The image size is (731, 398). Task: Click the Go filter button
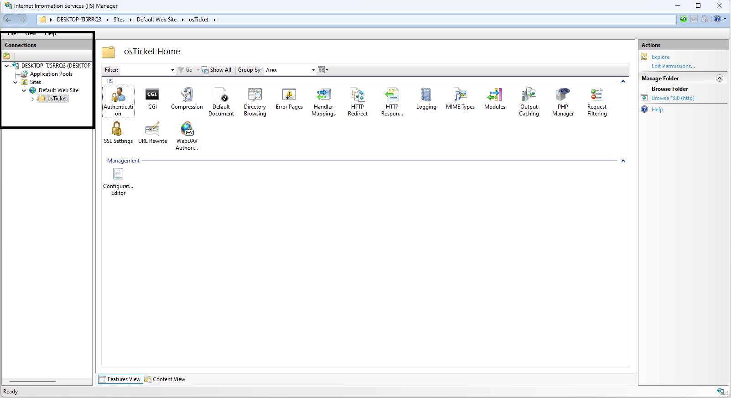pyautogui.click(x=186, y=70)
